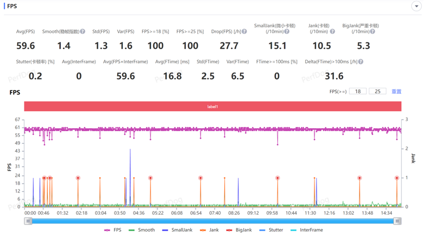Screen dimensions: 424x236
Task: Toggle Stutter series in legend
Action: click(x=271, y=230)
